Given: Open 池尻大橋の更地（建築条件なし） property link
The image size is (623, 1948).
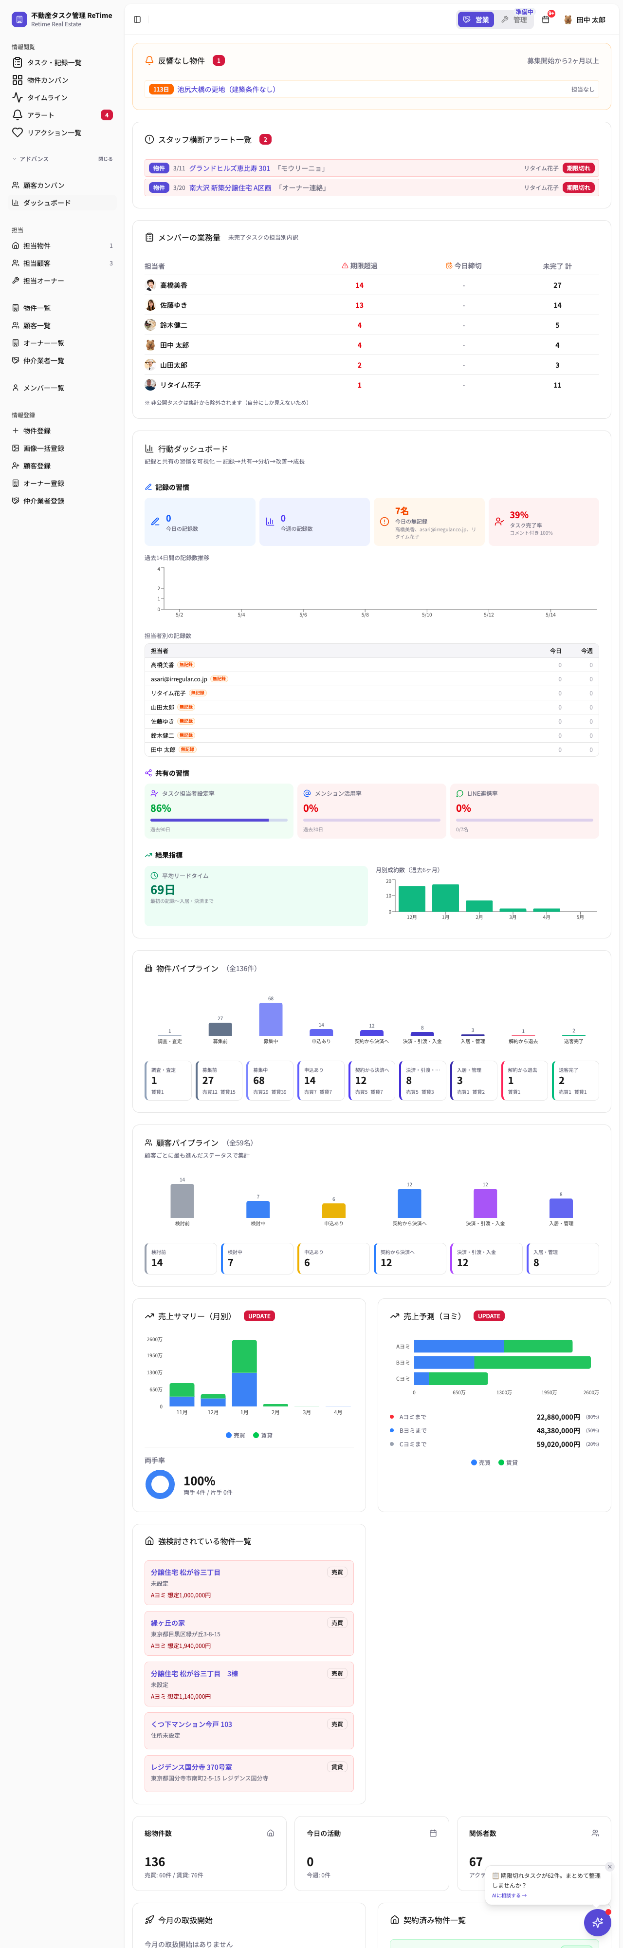Looking at the screenshot, I should point(226,89).
